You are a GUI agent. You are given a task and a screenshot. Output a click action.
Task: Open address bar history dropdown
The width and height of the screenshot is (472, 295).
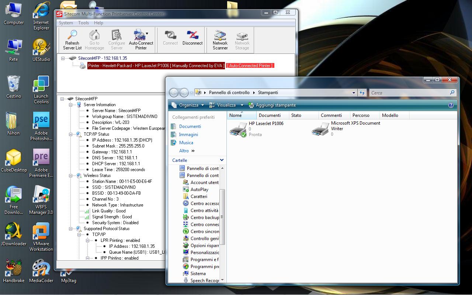pos(354,93)
